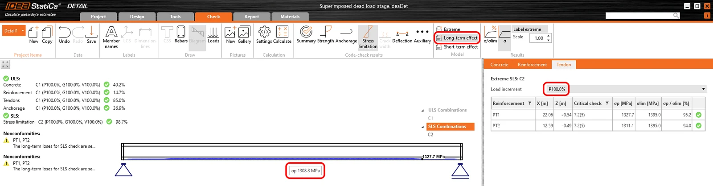The height and width of the screenshot is (186, 713).
Task: Click the search field in title bar
Action: [639, 16]
